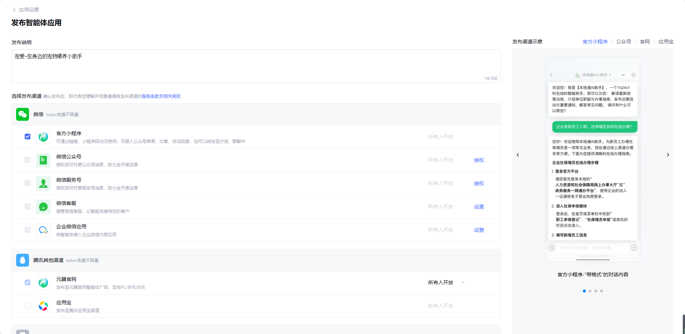Switch to the 应用宝 preview tab
Screen dimensions: 685x334
[666, 42]
